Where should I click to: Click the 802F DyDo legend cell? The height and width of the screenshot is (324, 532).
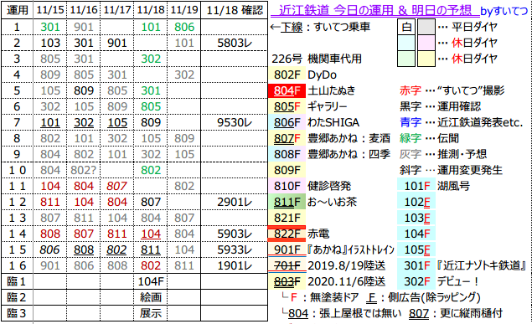(287, 75)
